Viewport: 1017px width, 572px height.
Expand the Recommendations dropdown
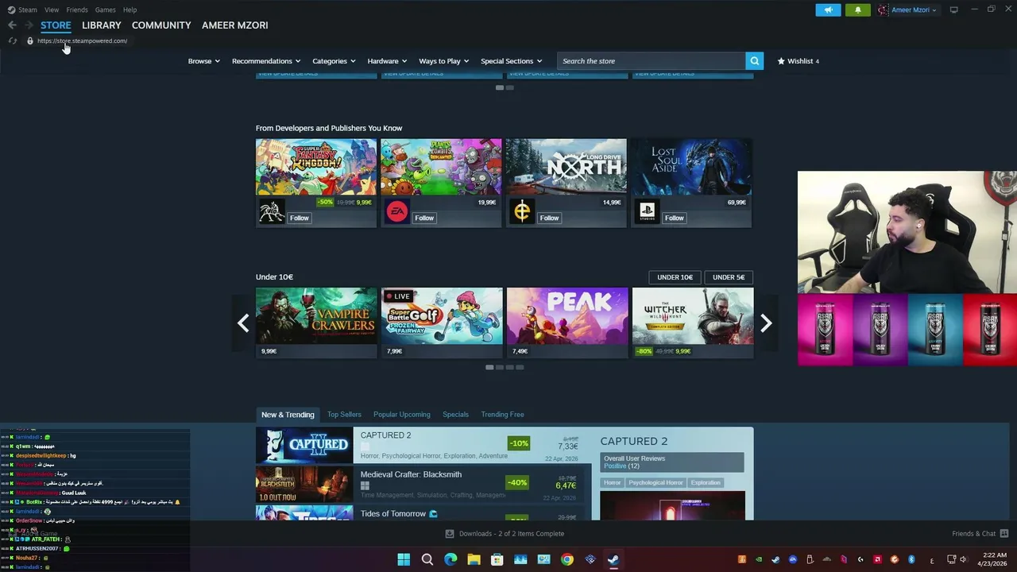tap(266, 61)
